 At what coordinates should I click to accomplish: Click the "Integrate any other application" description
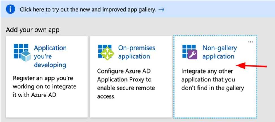(x=212, y=79)
